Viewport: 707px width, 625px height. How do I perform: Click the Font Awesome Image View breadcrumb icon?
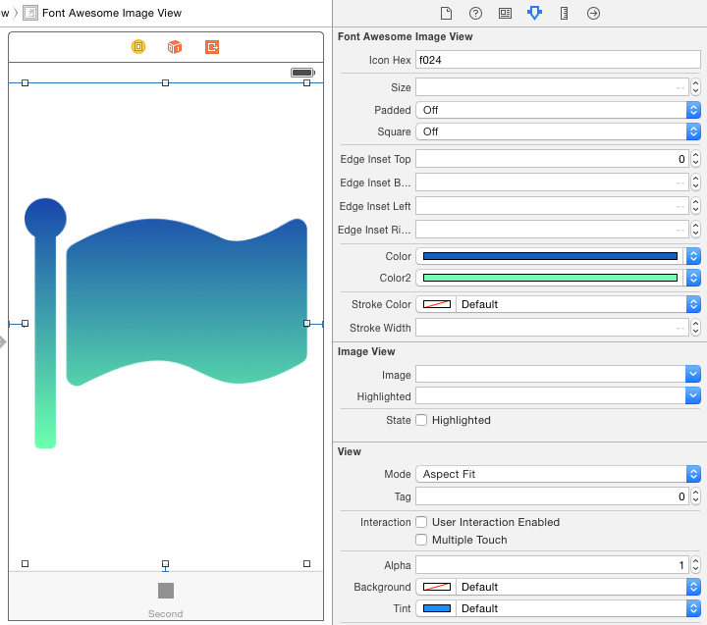point(30,13)
